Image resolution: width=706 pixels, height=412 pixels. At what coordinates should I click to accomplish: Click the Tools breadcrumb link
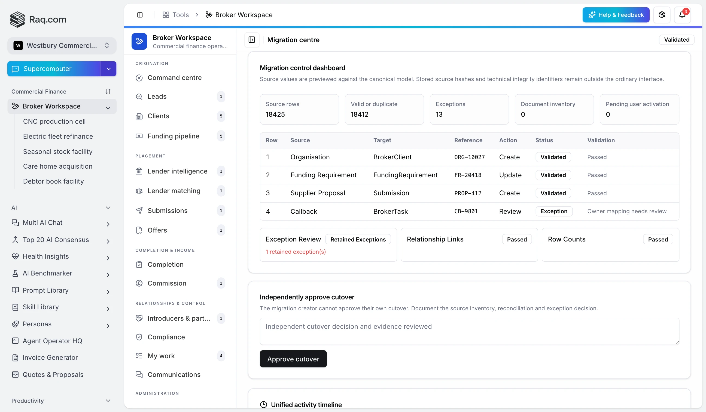click(x=176, y=15)
